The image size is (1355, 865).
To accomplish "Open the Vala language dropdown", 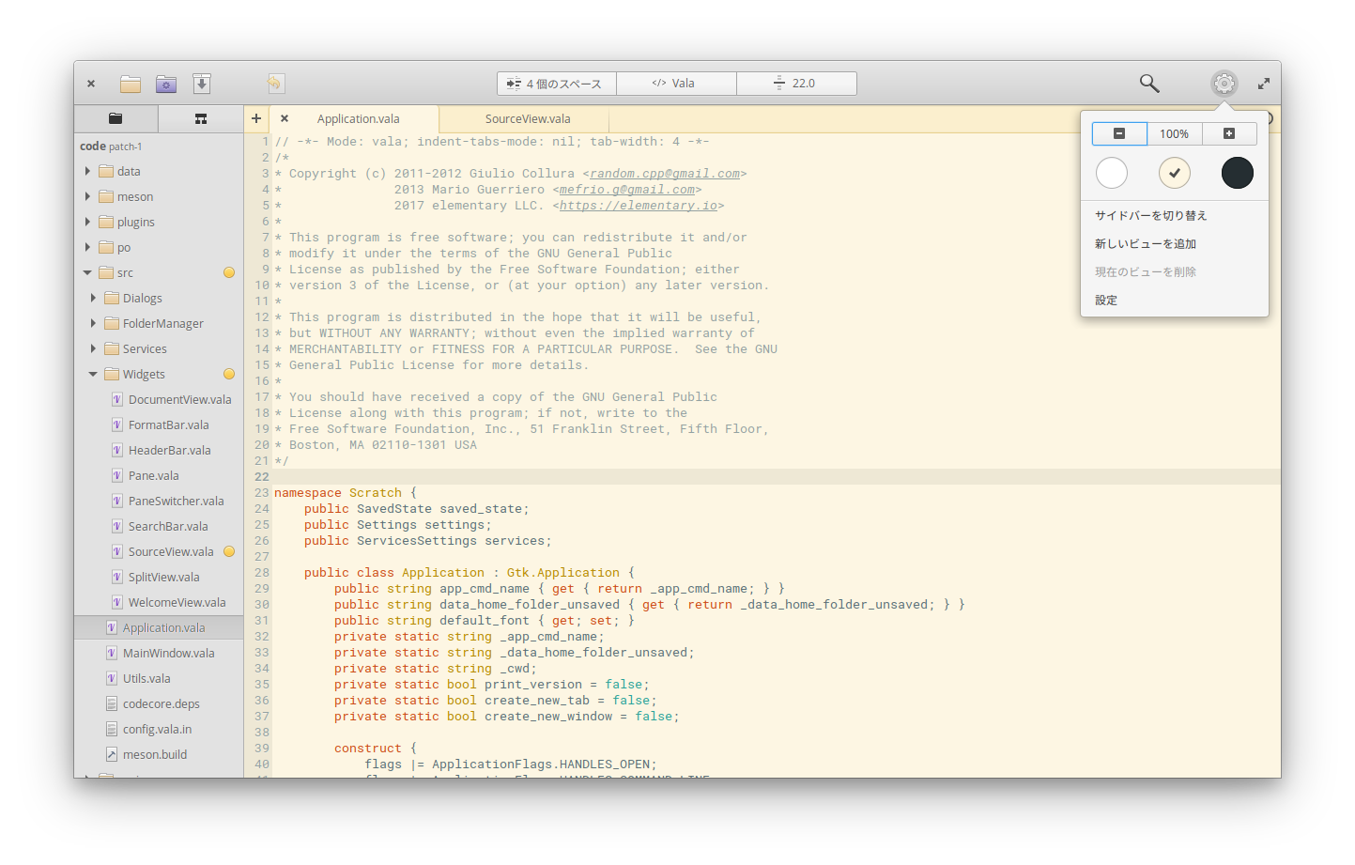I will click(676, 84).
